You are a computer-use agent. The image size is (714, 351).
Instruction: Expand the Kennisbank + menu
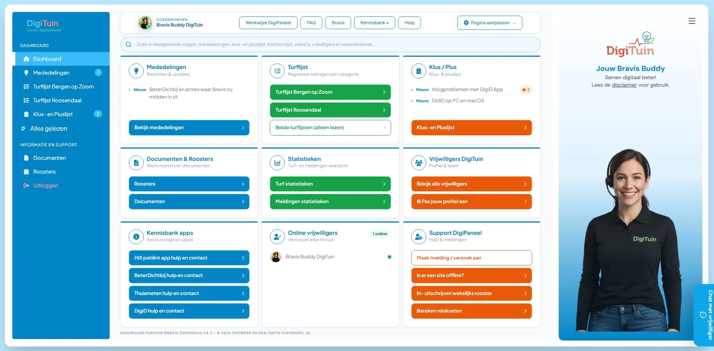click(x=374, y=23)
